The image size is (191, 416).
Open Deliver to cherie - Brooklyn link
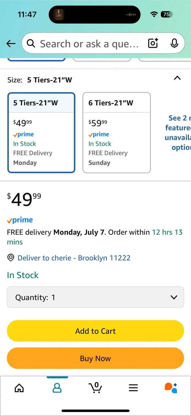coord(74,258)
